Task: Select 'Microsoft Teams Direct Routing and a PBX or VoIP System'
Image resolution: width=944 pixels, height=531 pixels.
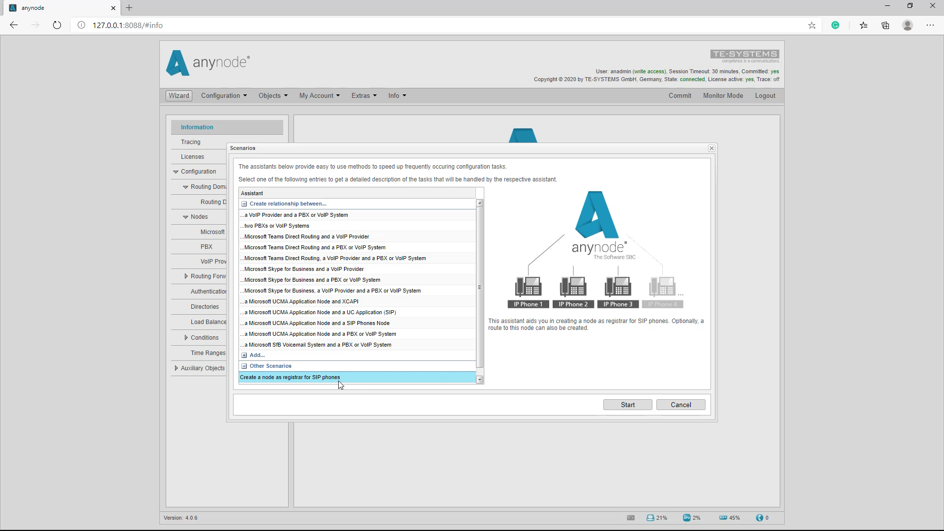Action: [357, 247]
